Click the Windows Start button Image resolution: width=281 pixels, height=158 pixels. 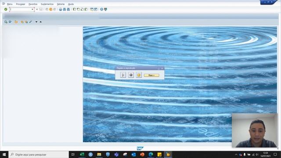point(4,154)
